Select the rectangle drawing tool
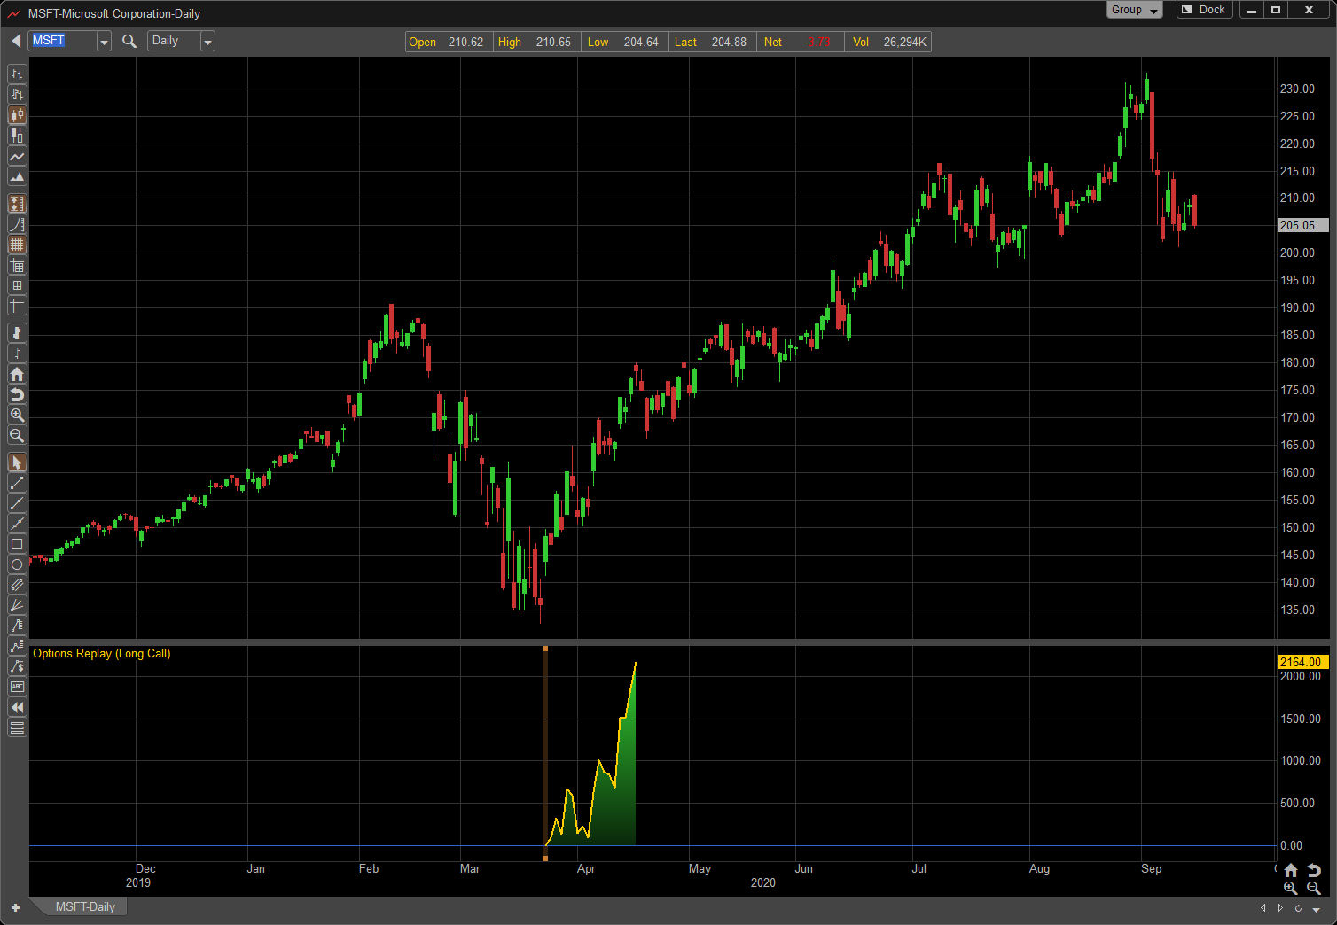This screenshot has width=1337, height=925. [17, 544]
